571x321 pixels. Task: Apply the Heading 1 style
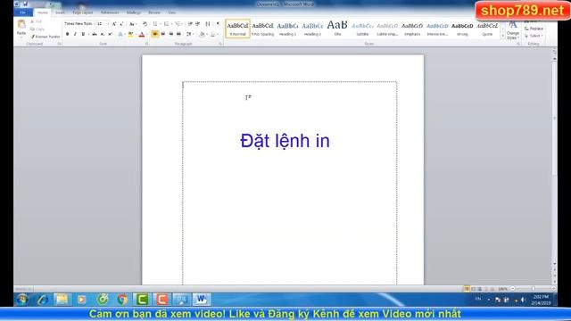point(287,29)
